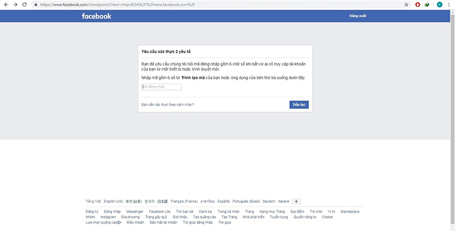
Task: Open Trang cá nhân footer link
Action: [x=229, y=211]
